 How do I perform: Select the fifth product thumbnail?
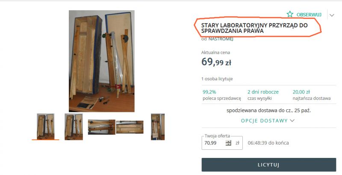[x=158, y=127]
